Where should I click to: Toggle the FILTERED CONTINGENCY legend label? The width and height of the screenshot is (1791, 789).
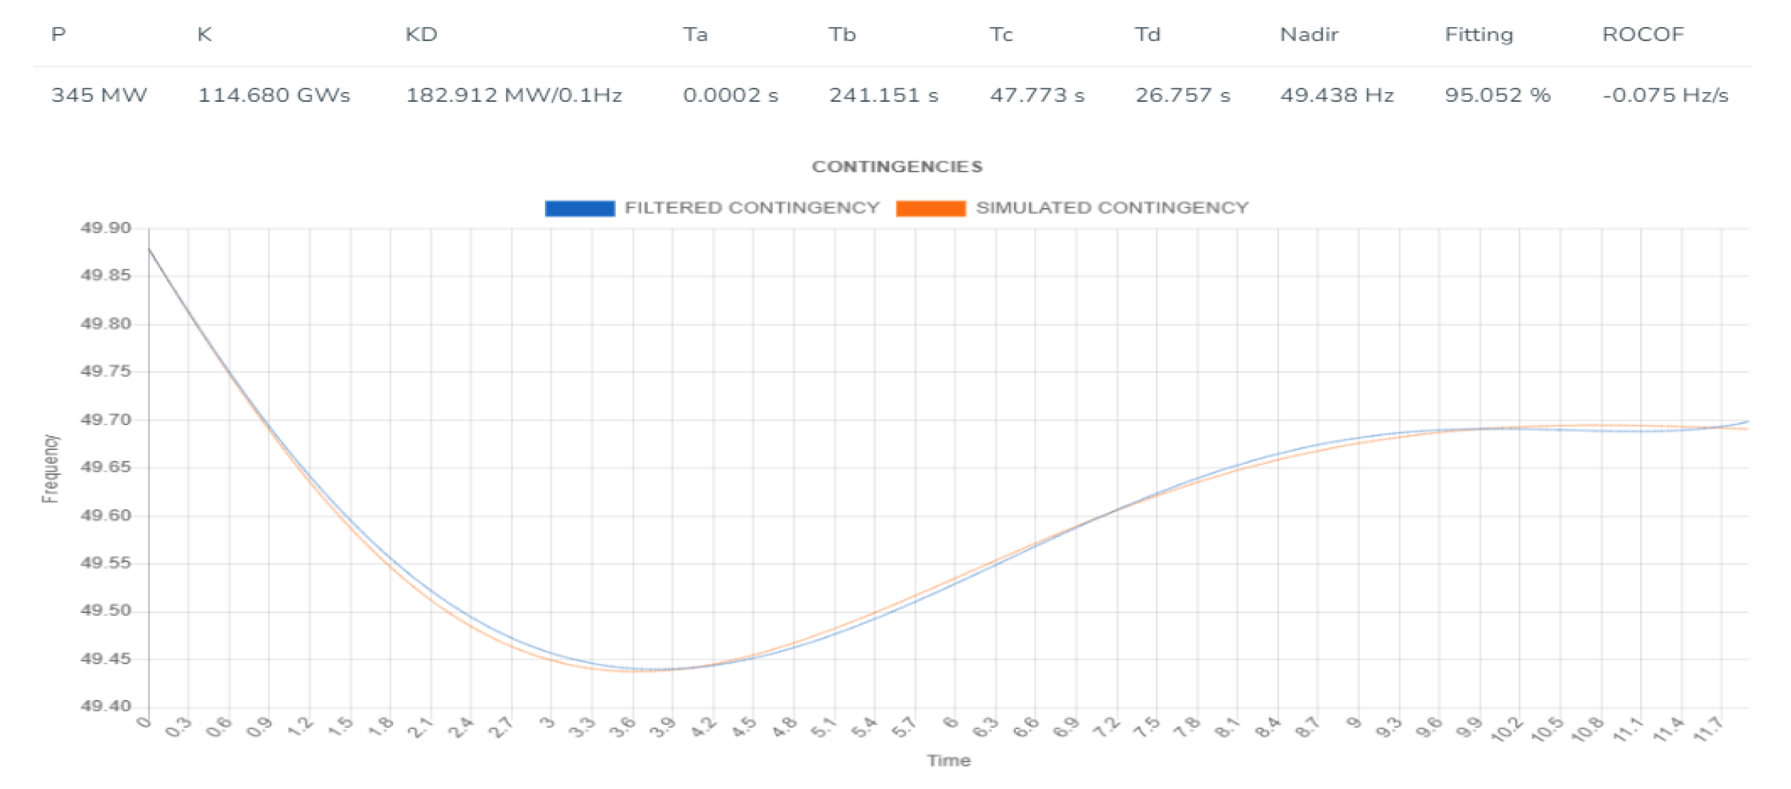[752, 208]
